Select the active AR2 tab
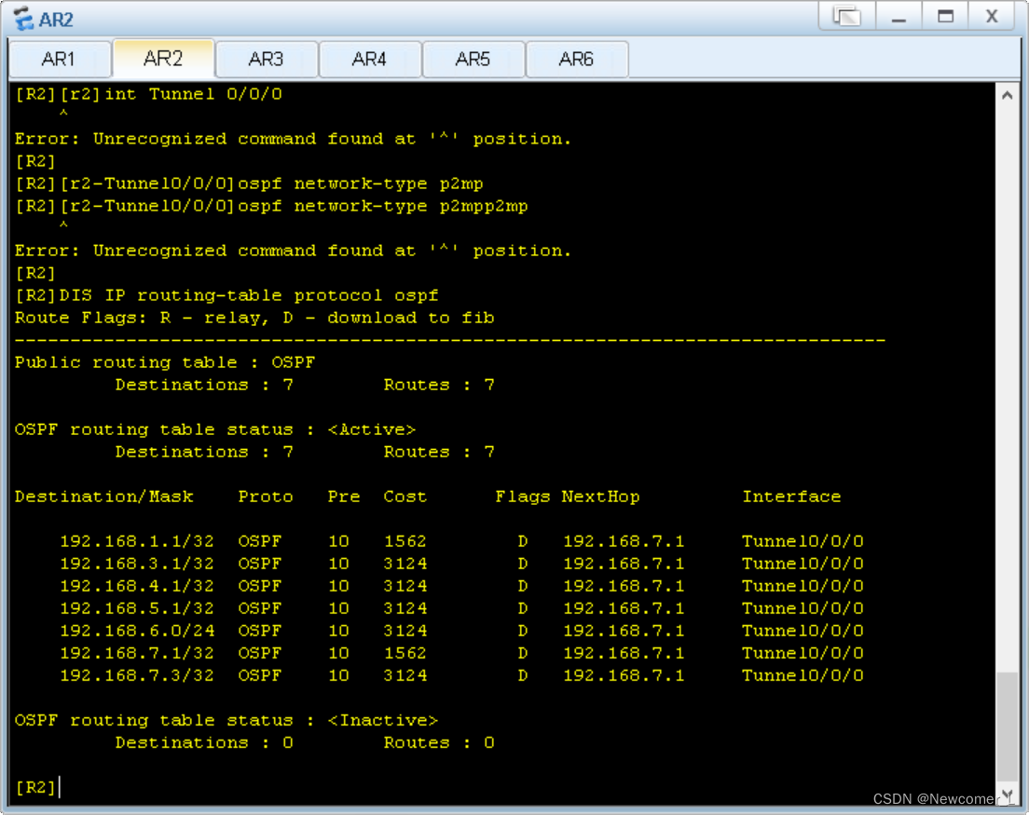The height and width of the screenshot is (815, 1029). [x=163, y=59]
